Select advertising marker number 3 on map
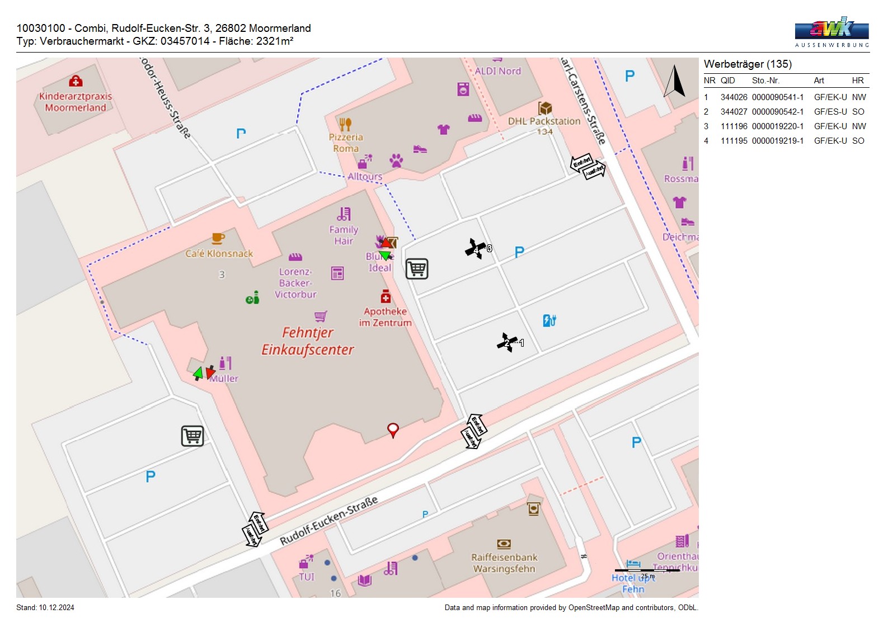 pyautogui.click(x=477, y=248)
